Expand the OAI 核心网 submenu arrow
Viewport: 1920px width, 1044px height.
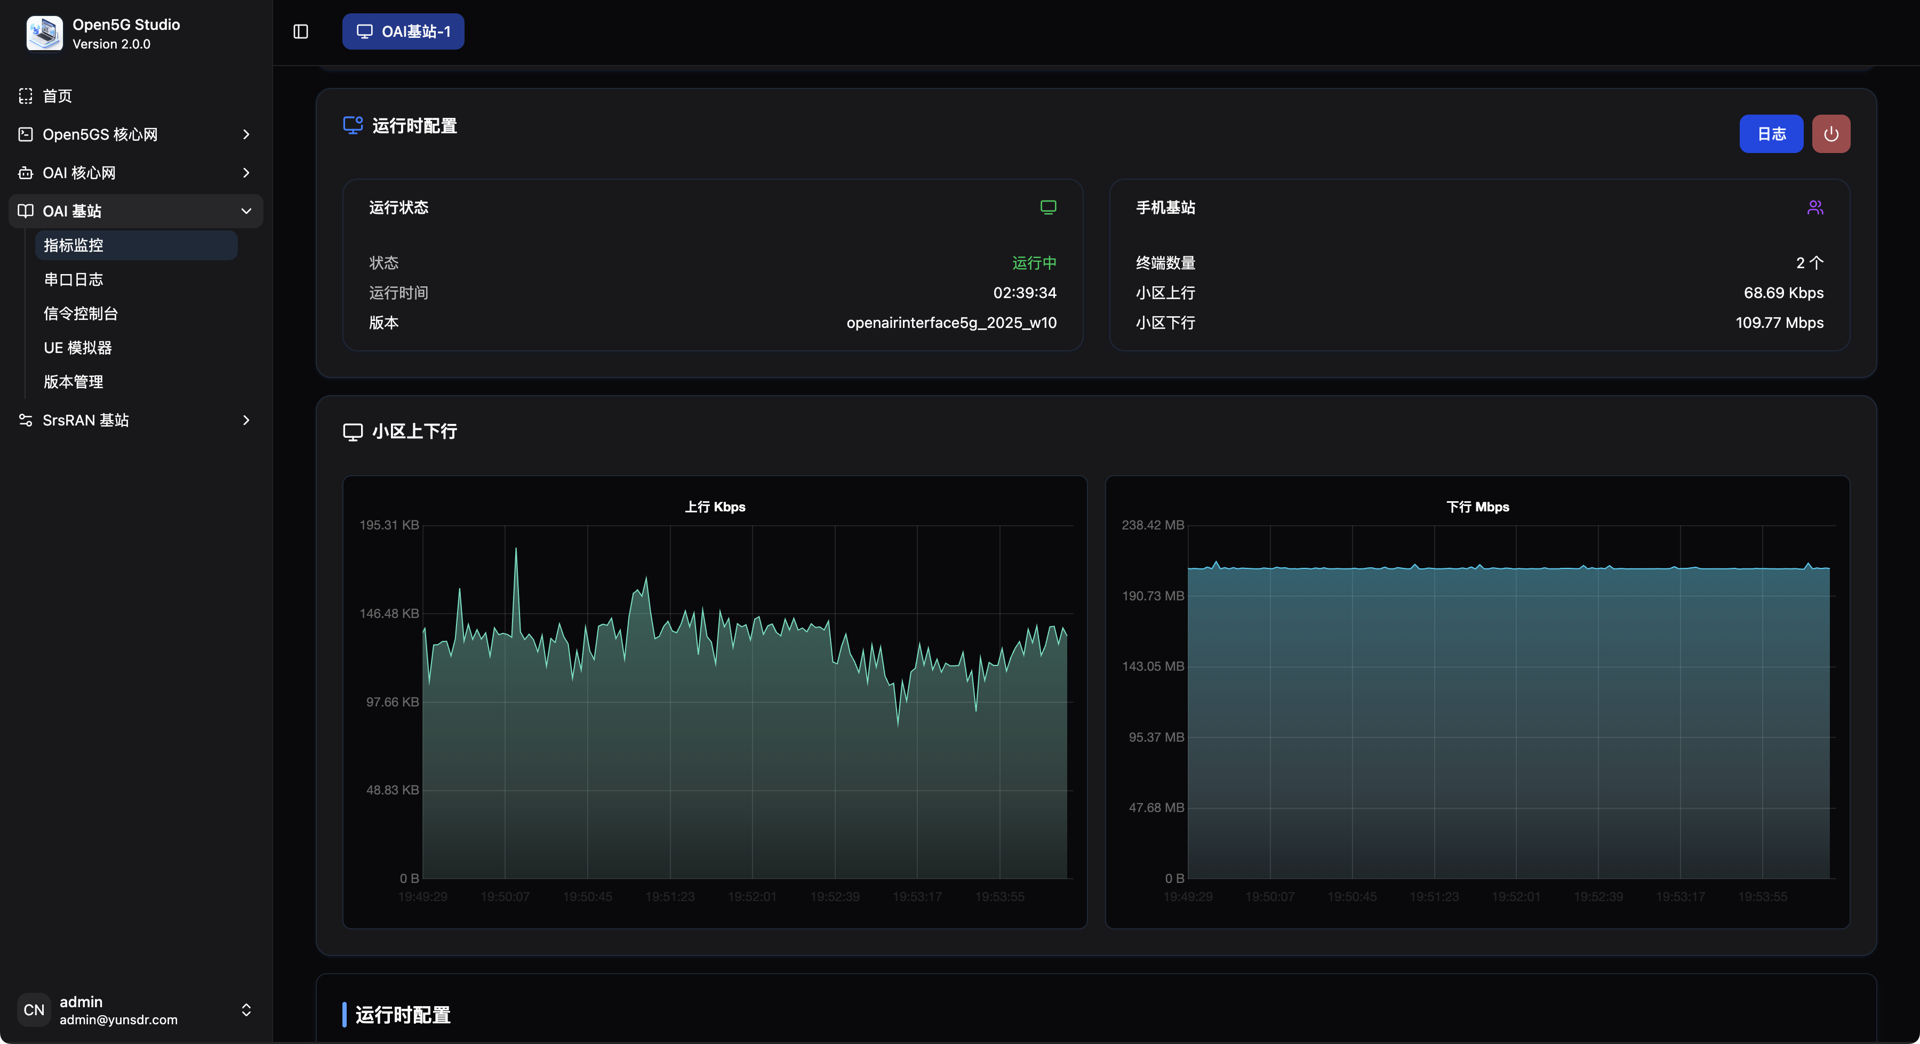point(246,173)
